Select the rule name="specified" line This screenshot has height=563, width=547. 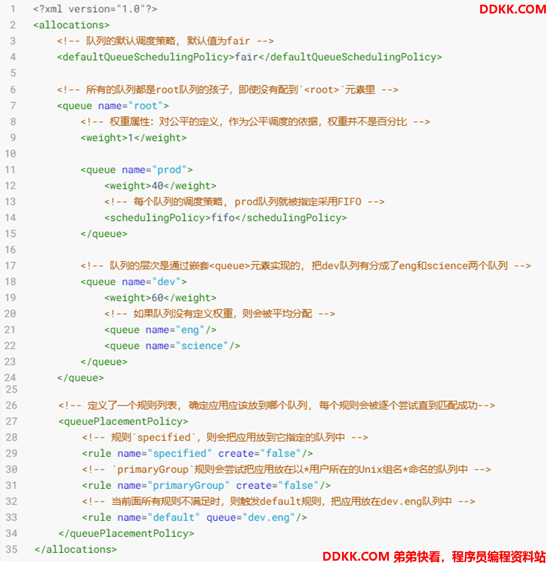(x=197, y=453)
